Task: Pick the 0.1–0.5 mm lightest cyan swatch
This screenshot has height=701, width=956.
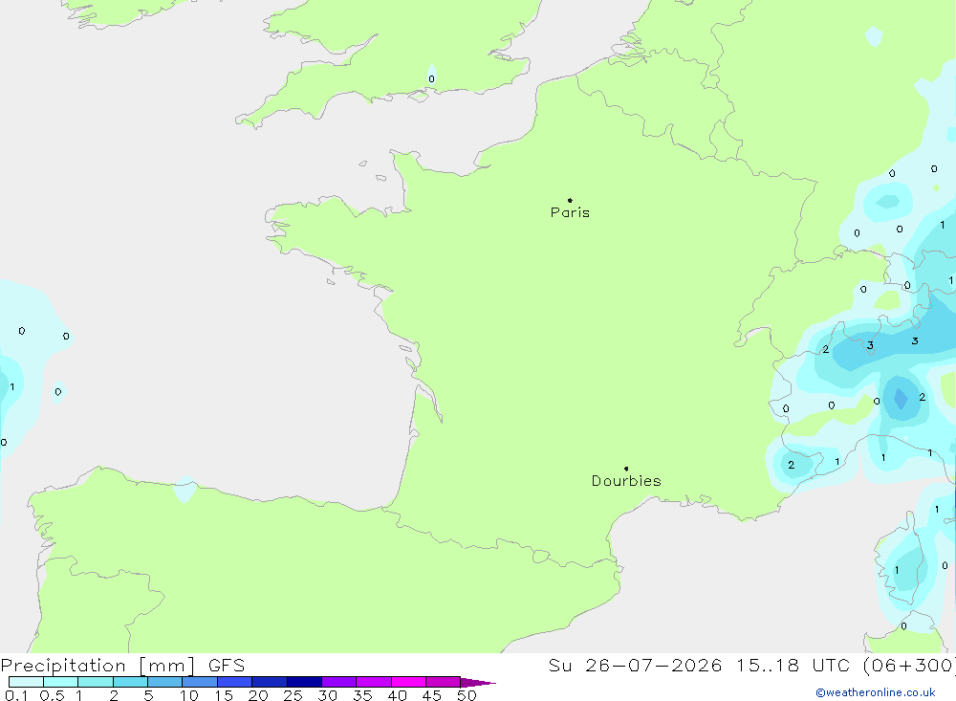Action: [x=26, y=682]
